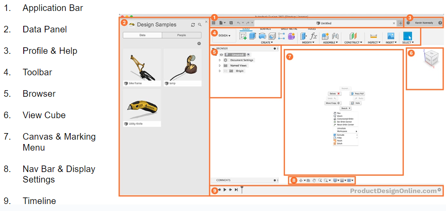The width and height of the screenshot is (446, 211).
Task: Open Workspace submenu in context menu
Action: tap(345, 131)
